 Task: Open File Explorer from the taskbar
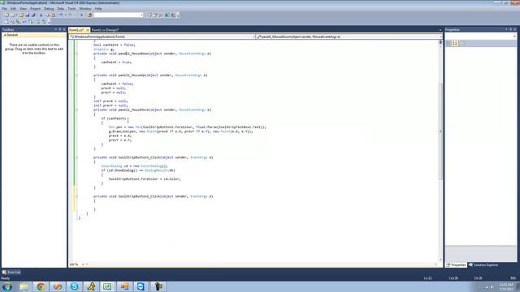[x=24, y=286]
